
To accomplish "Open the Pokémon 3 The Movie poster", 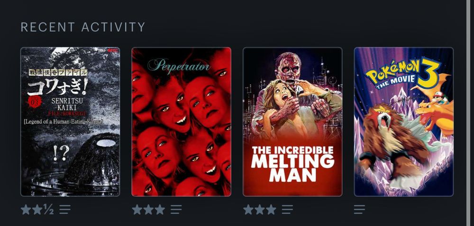I will click(x=404, y=122).
